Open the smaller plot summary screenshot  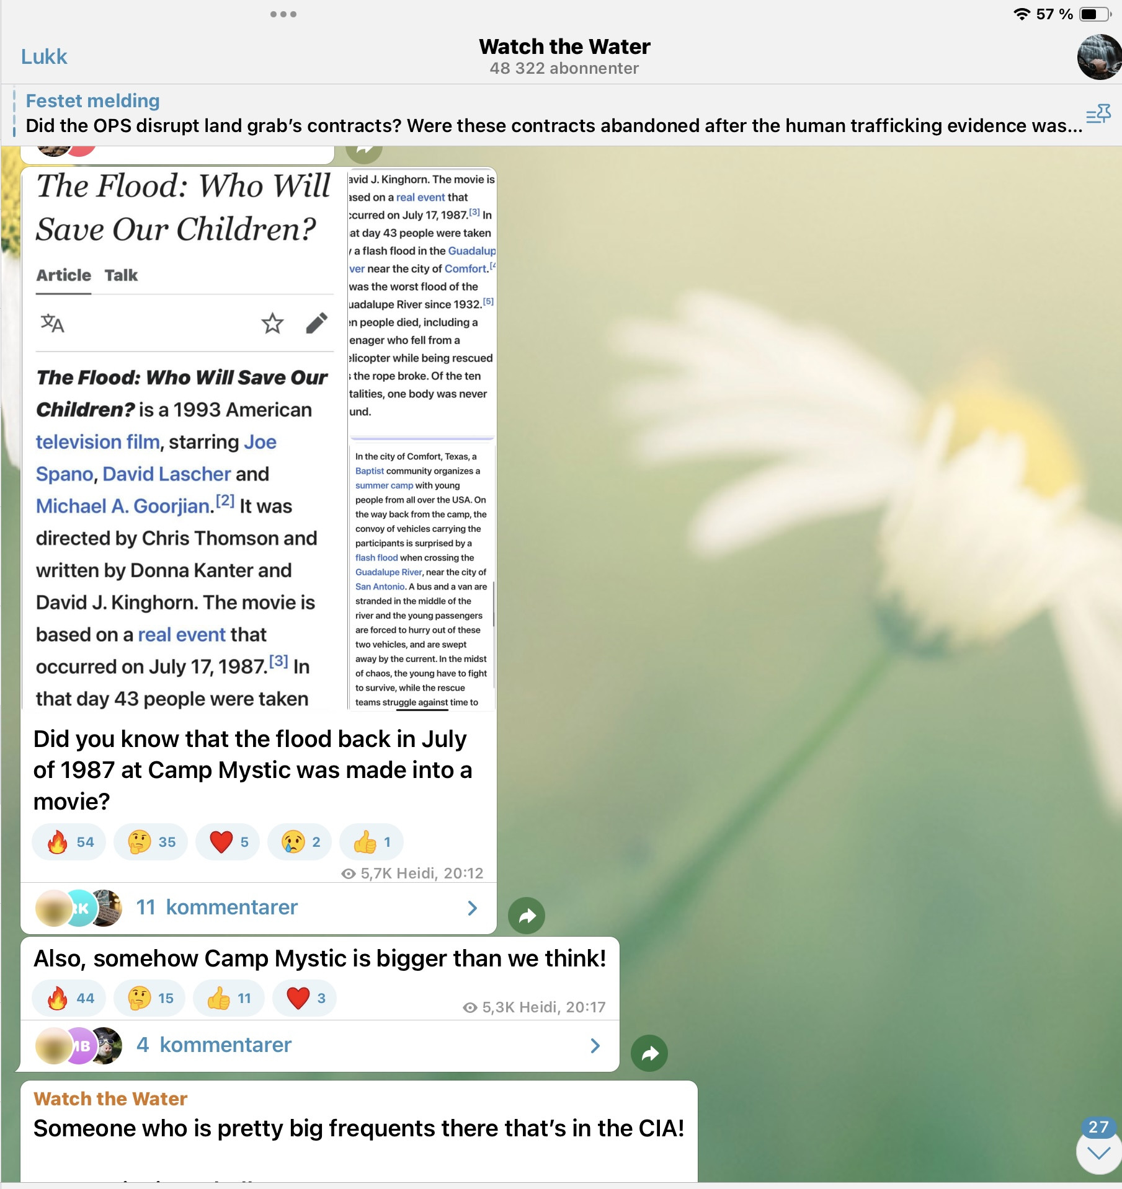coord(422,575)
